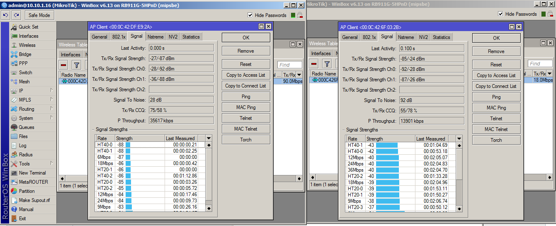Screen dimensions: 556x226
Task: Click the padlock icon in the left WinBox toolbar
Action: 300,15
